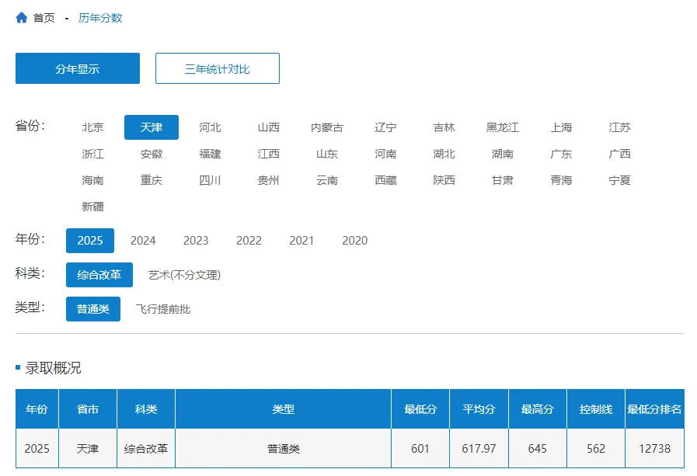Select type 飞行提前批
This screenshot has height=476, width=697.
(x=163, y=308)
